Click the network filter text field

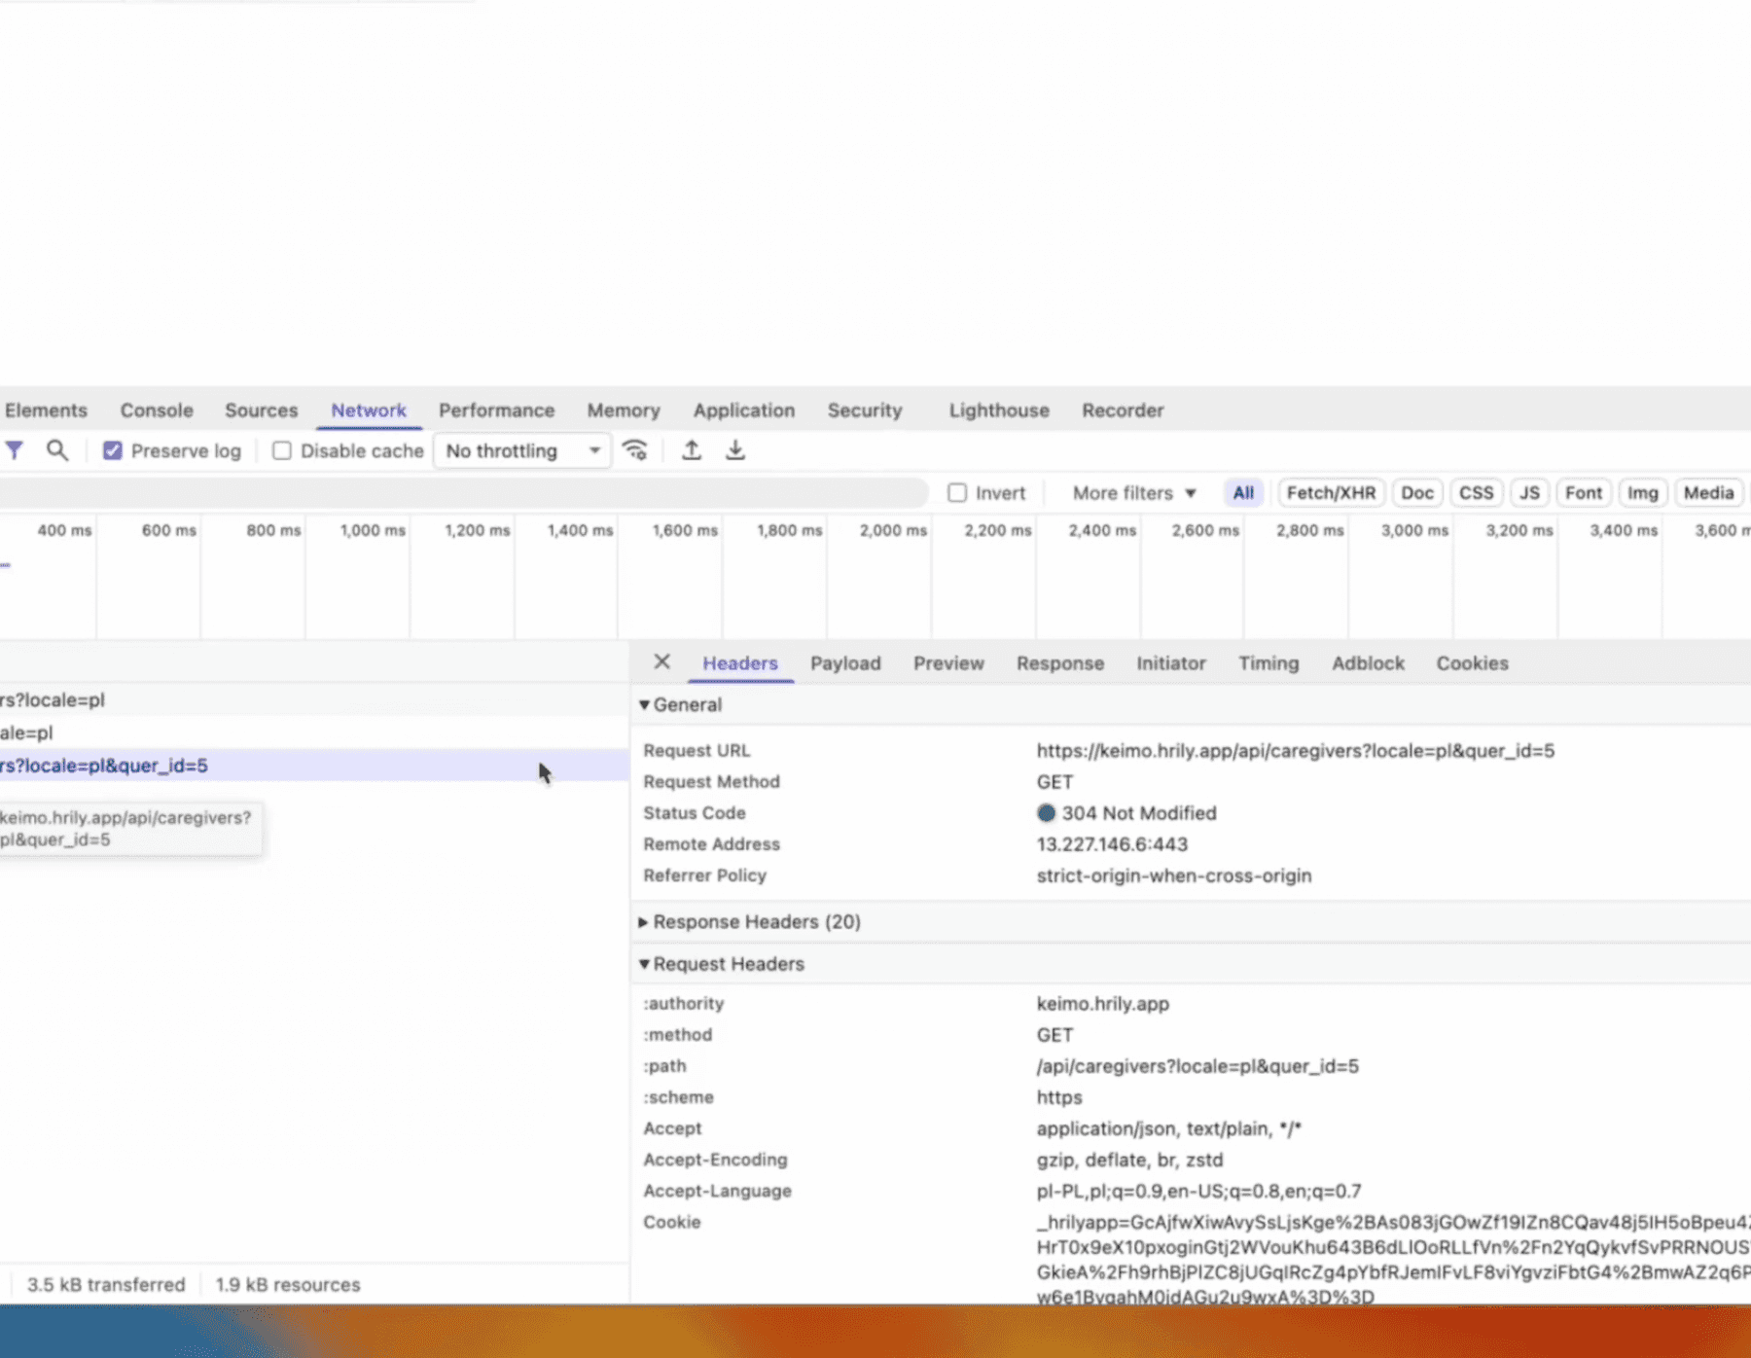tap(462, 493)
